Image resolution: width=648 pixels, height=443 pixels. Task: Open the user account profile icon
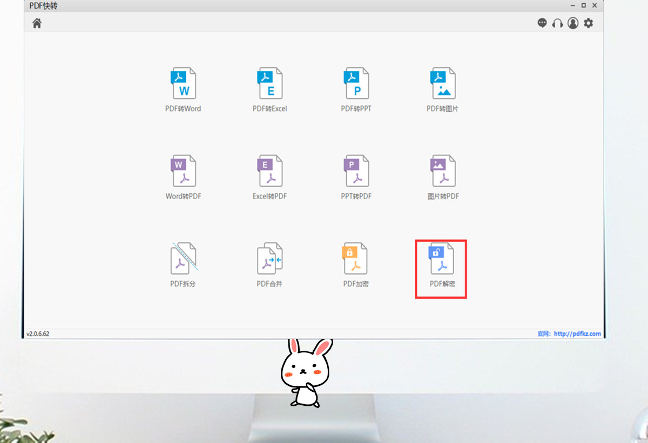[x=573, y=23]
